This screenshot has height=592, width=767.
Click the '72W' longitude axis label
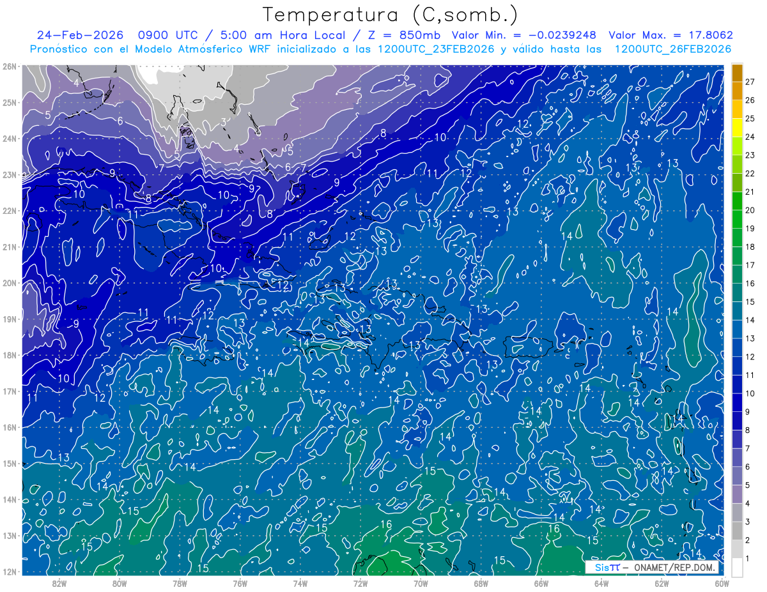(360, 583)
